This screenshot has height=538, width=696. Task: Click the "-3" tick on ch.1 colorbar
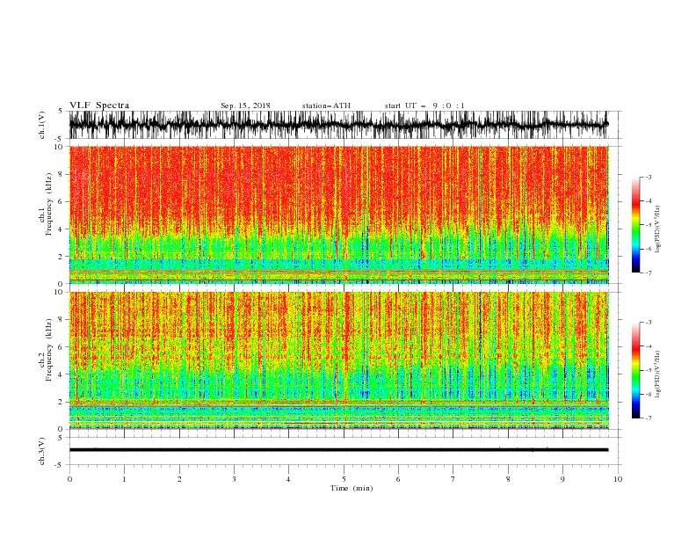pyautogui.click(x=649, y=177)
